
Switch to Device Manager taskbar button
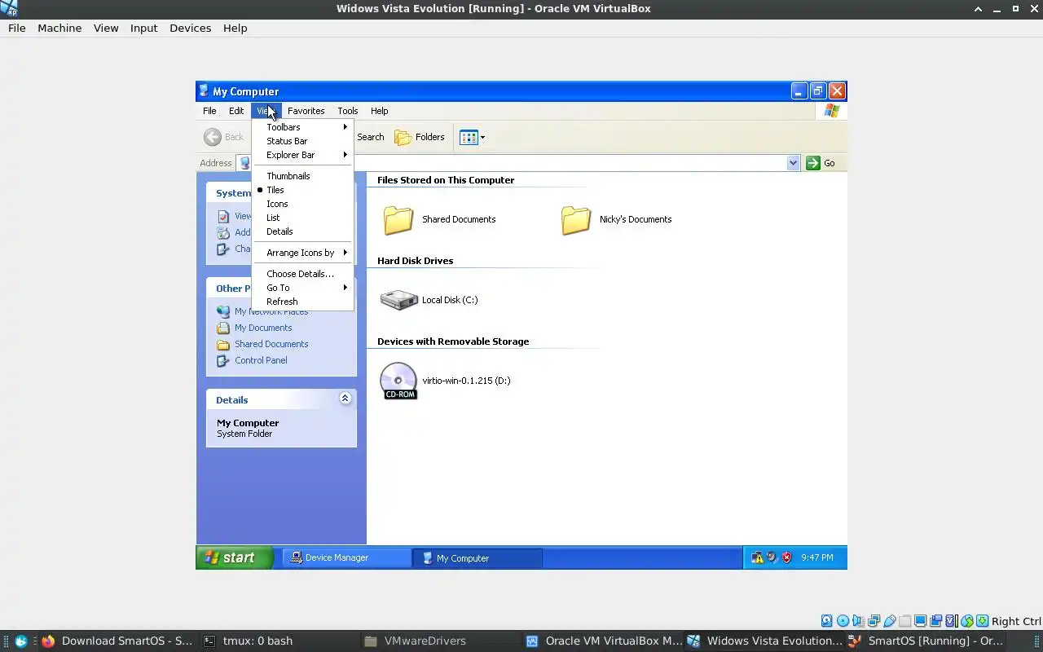point(347,557)
